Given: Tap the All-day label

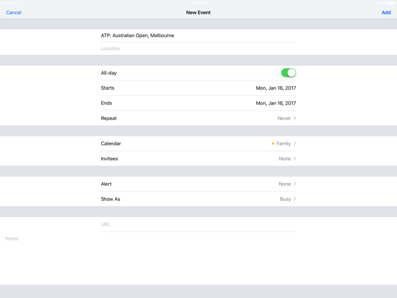Looking at the screenshot, I should click(109, 73).
